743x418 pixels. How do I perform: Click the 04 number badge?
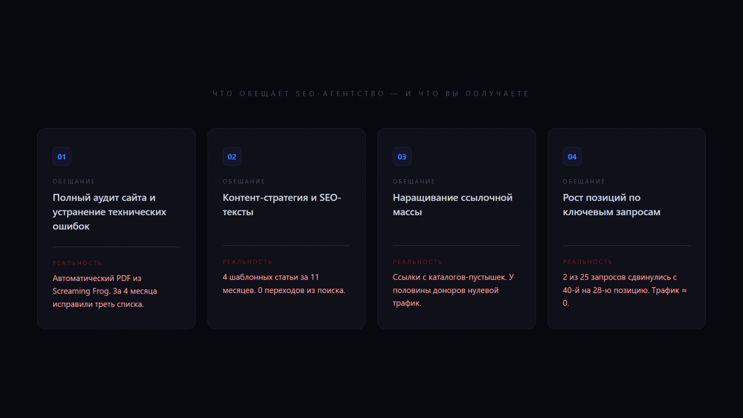[x=572, y=157]
